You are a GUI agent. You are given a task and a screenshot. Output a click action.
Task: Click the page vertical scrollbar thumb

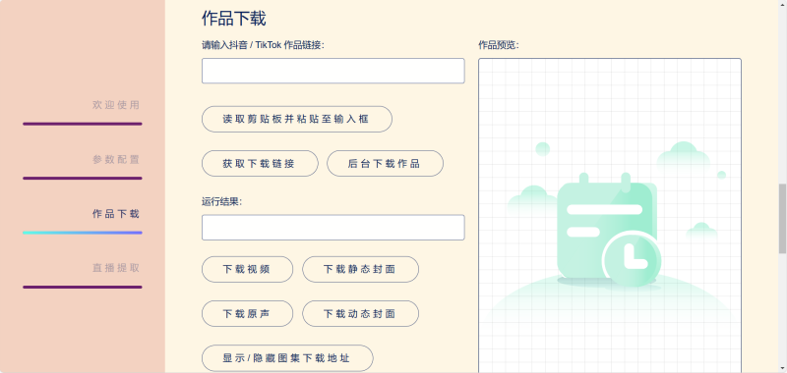click(782, 219)
